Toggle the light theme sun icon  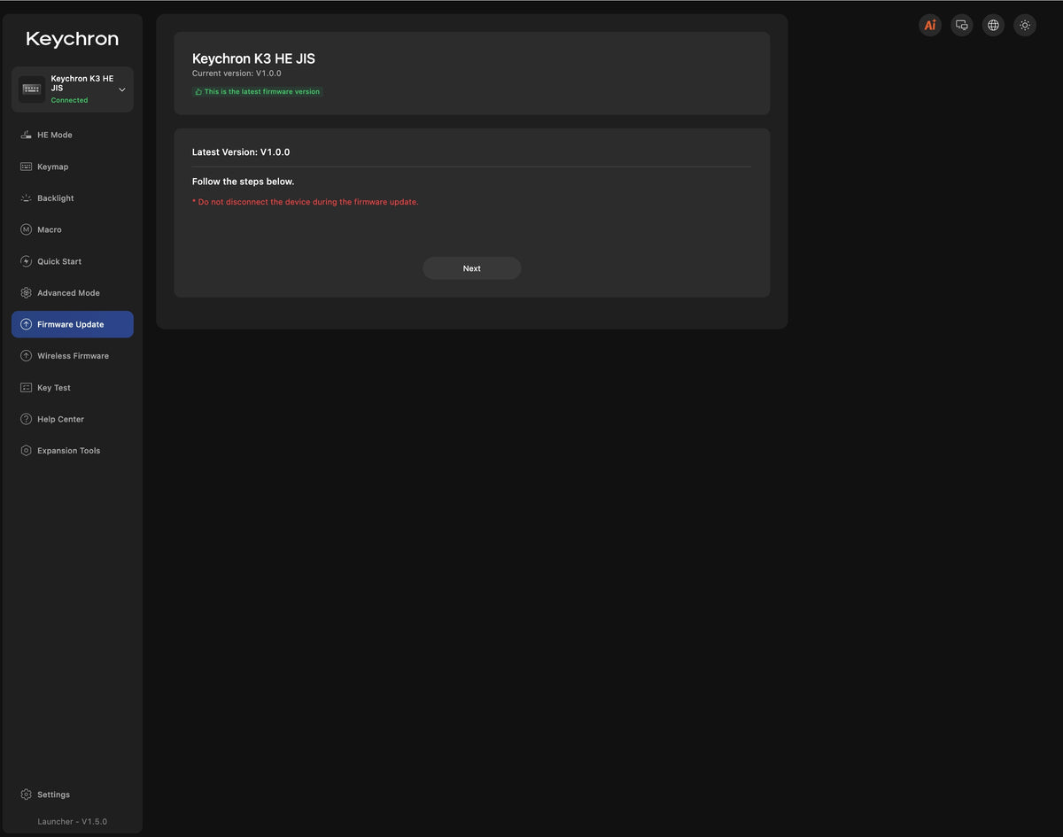1025,26
